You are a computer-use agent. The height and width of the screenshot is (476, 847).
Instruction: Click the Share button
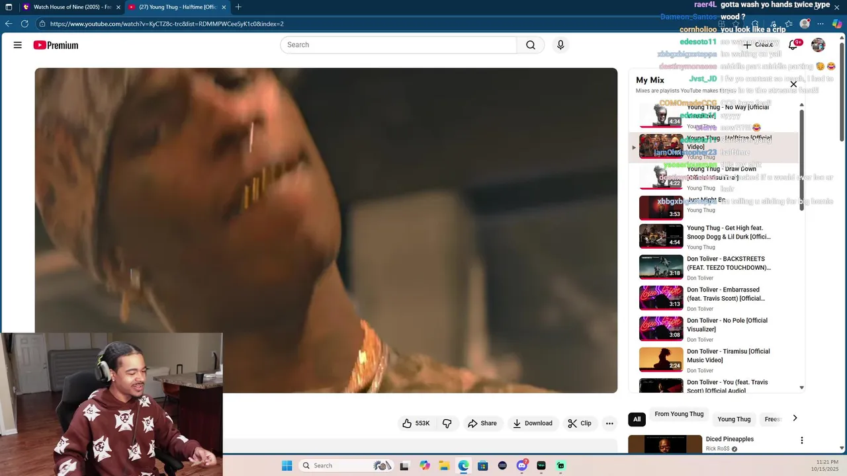[x=482, y=423]
